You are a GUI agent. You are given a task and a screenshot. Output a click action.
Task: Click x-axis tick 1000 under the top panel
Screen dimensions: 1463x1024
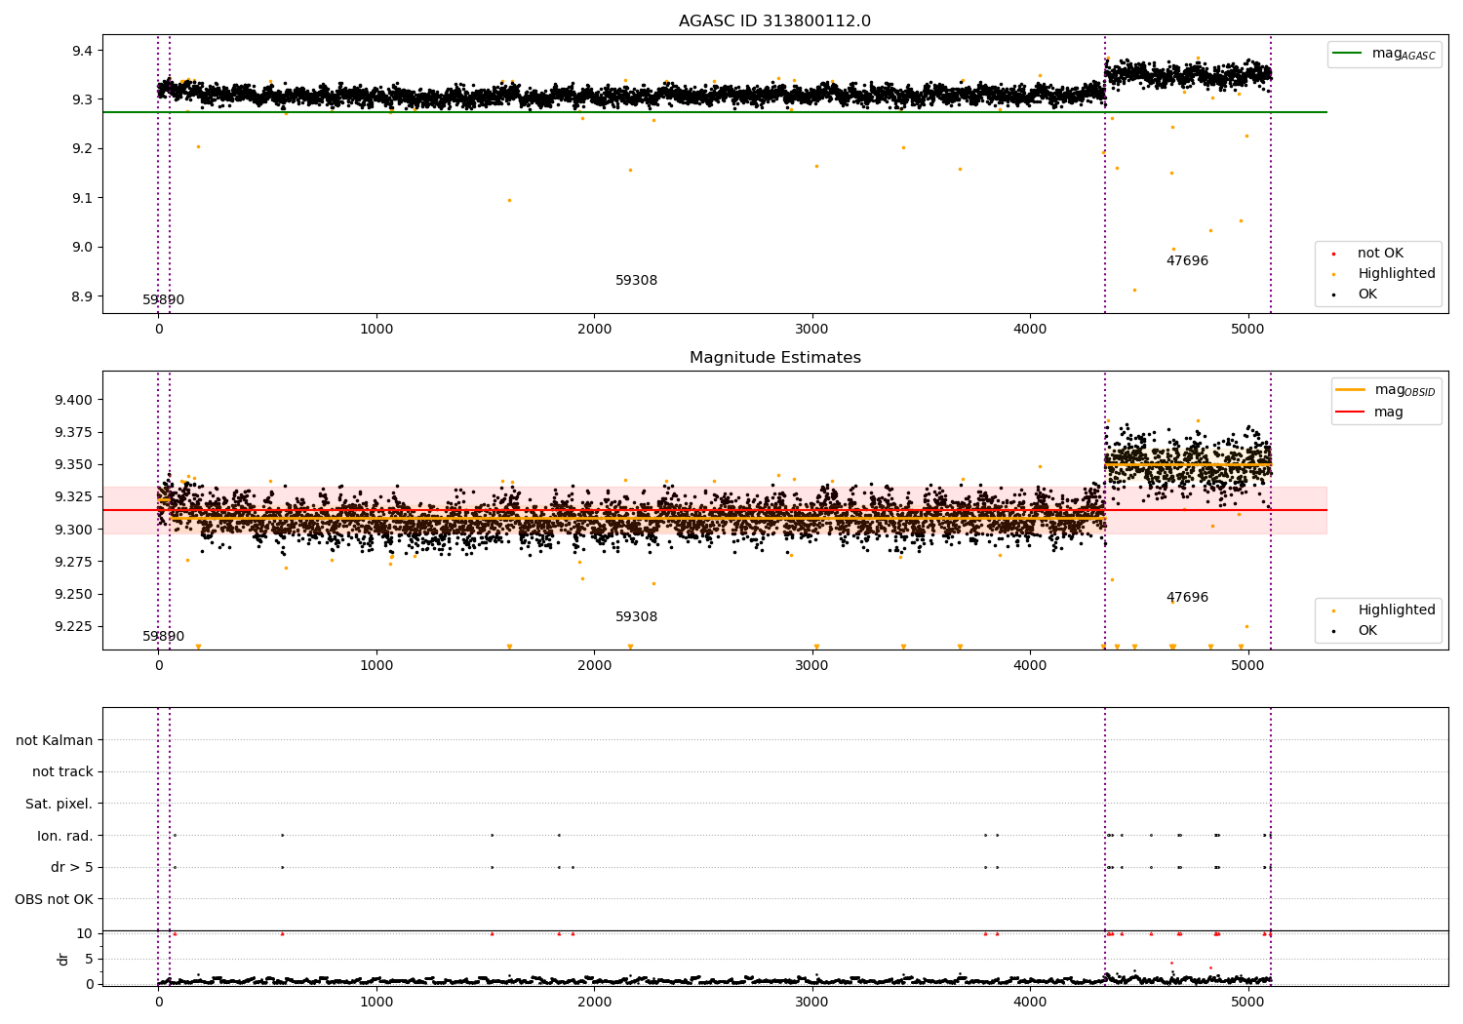point(376,330)
